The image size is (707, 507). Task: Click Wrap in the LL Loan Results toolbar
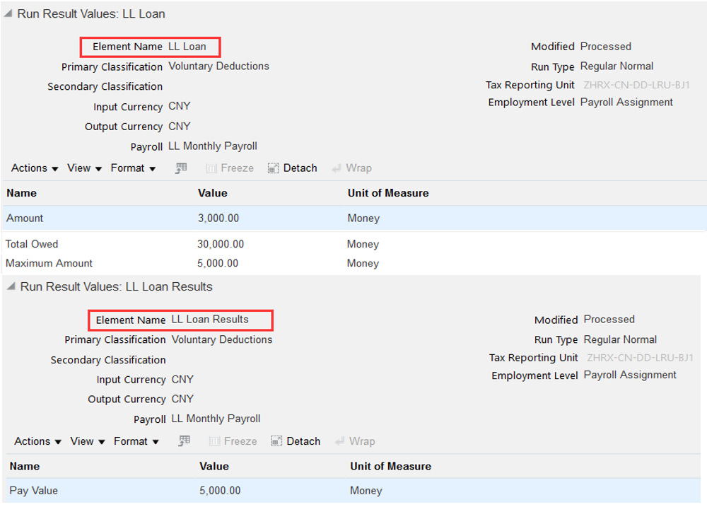point(355,441)
